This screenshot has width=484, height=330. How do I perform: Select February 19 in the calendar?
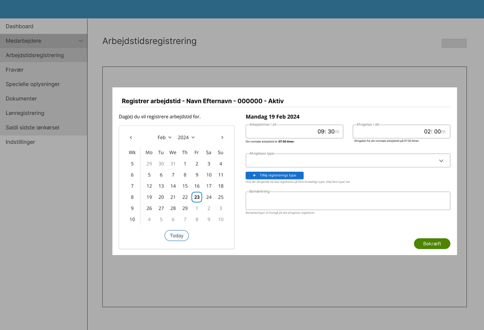[149, 197]
